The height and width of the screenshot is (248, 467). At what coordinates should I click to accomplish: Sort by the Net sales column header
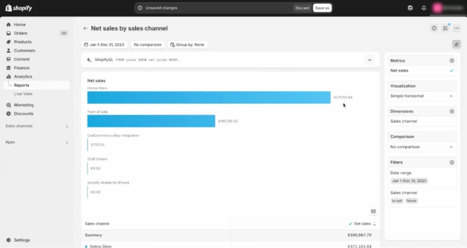tap(362, 223)
